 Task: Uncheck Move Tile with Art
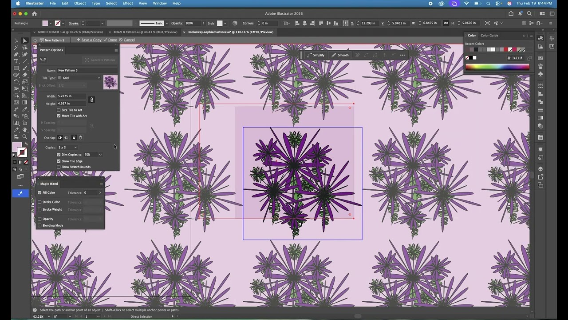coord(59,116)
